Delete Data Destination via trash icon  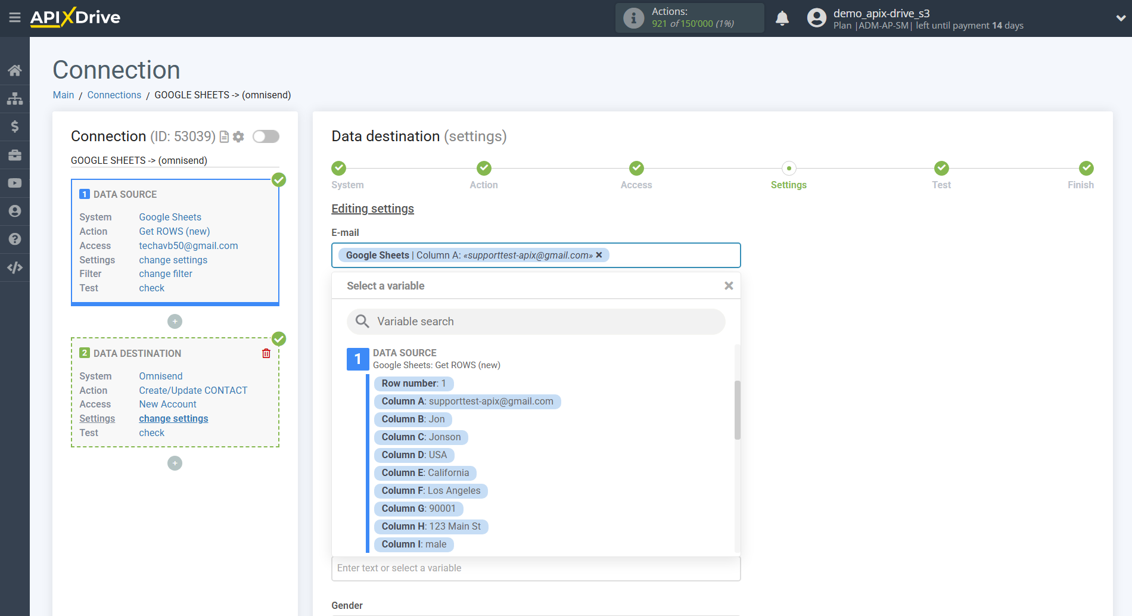coord(266,353)
